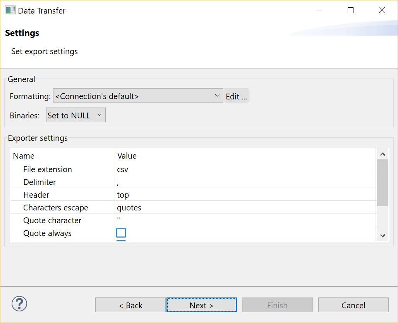The width and height of the screenshot is (398, 323).
Task: Open the help question mark icon
Action: click(19, 304)
